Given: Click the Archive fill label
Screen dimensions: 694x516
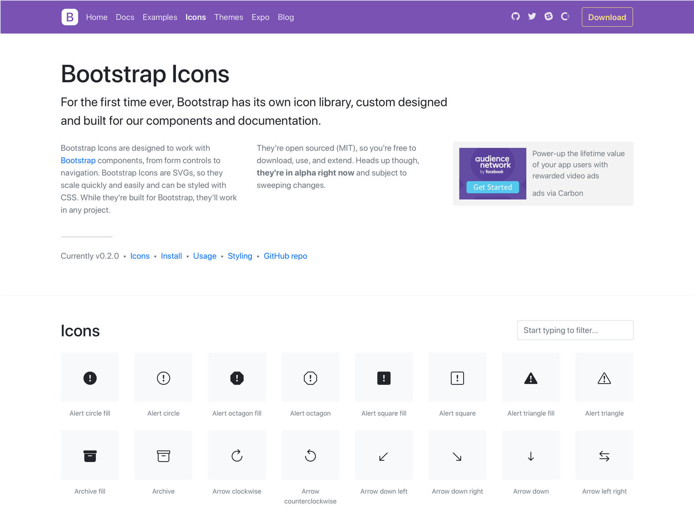Looking at the screenshot, I should [90, 491].
